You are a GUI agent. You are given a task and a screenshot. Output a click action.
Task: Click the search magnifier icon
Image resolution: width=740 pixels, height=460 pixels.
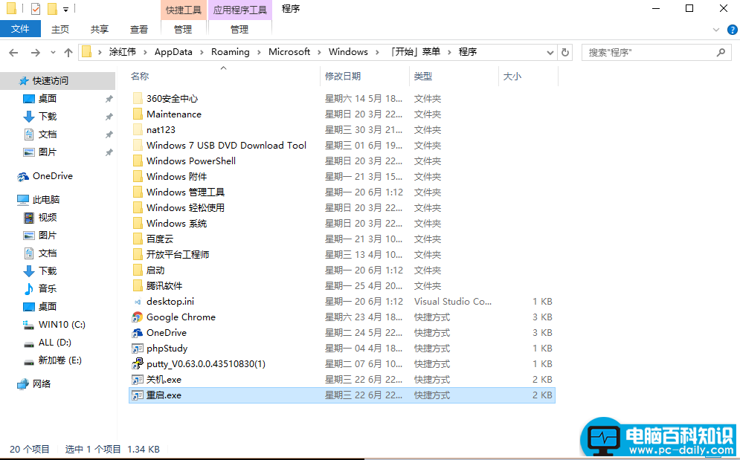pos(721,52)
